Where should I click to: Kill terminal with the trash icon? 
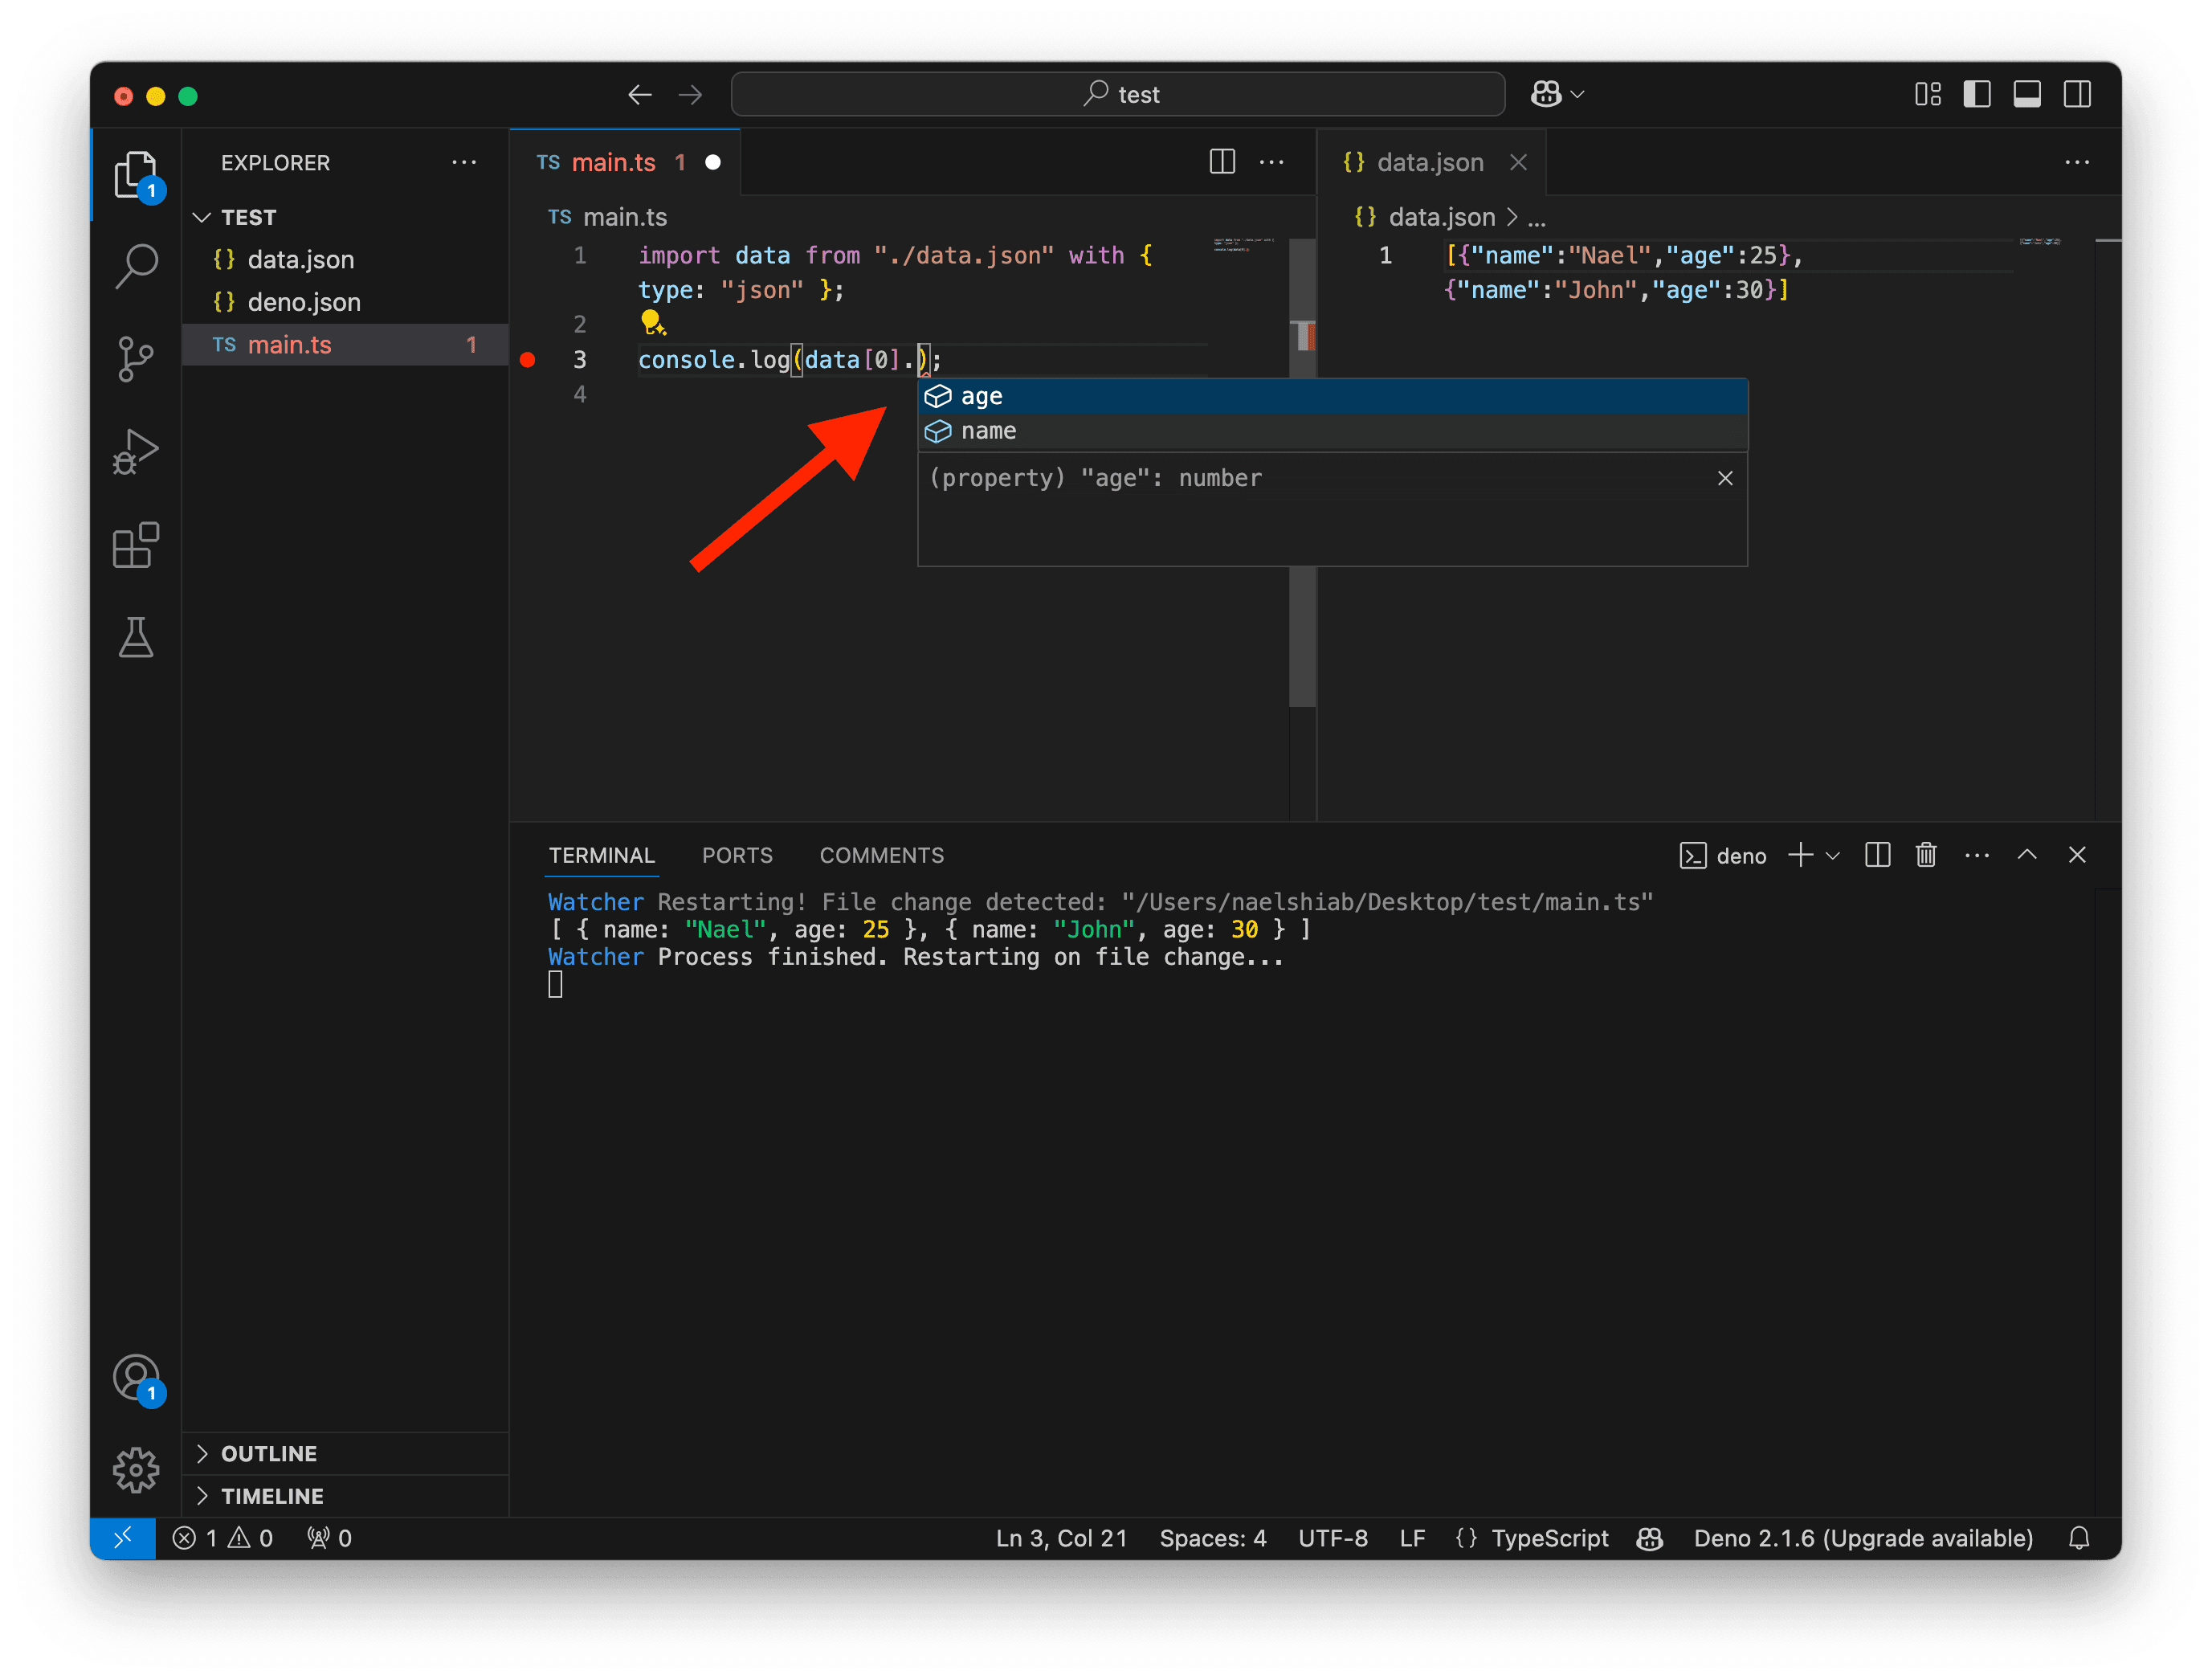click(1926, 855)
